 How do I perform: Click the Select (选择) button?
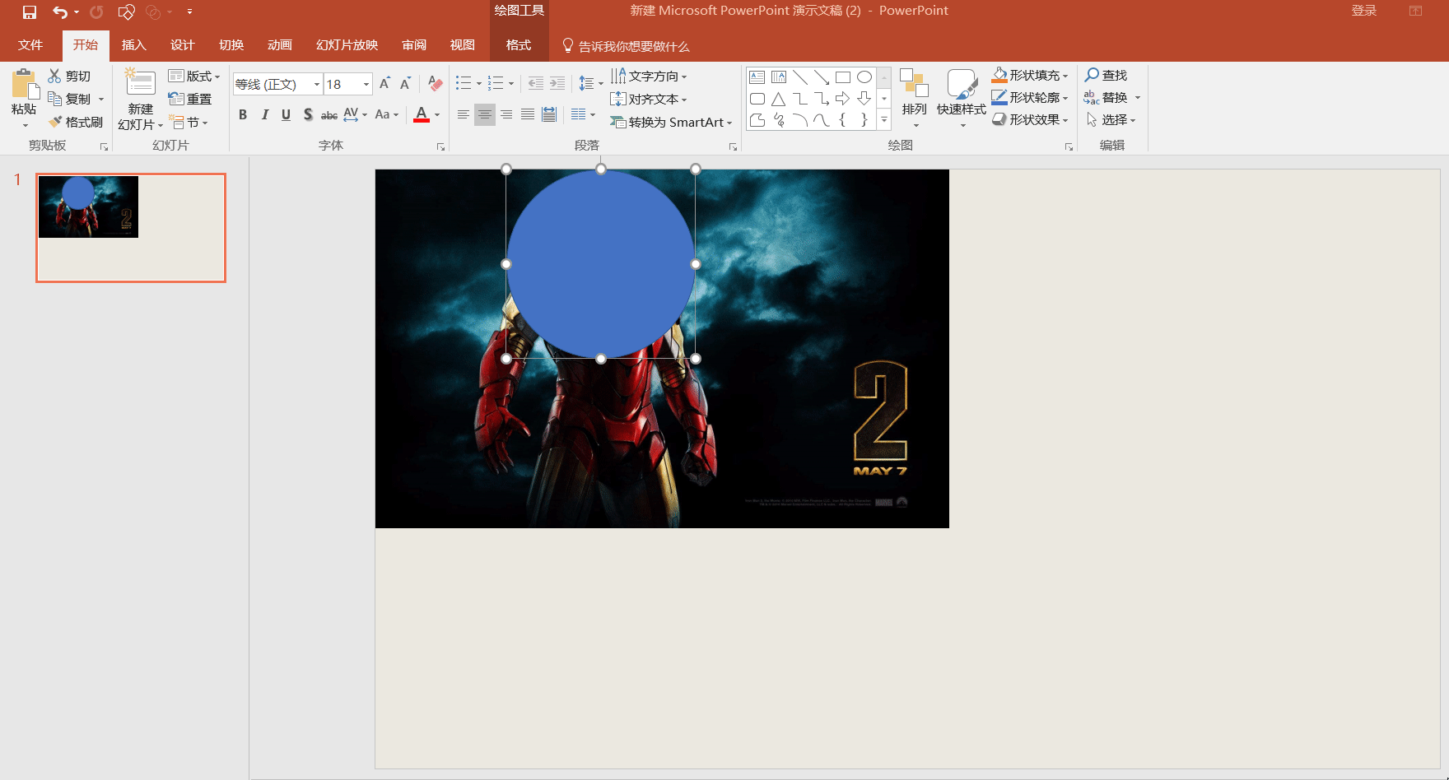(x=1111, y=119)
